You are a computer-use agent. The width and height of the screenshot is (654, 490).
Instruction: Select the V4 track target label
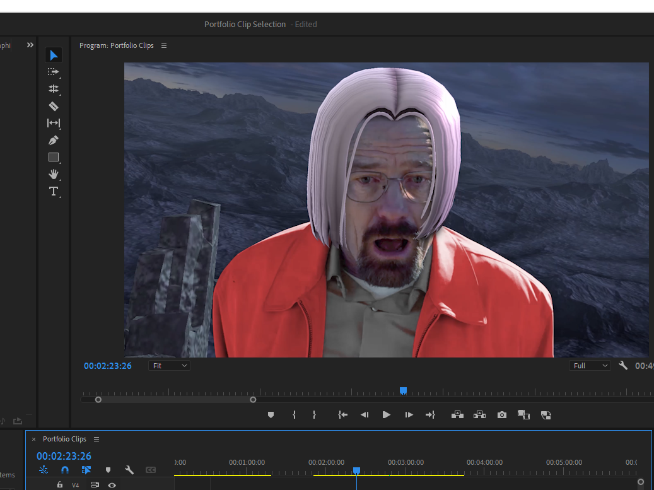[x=75, y=485]
